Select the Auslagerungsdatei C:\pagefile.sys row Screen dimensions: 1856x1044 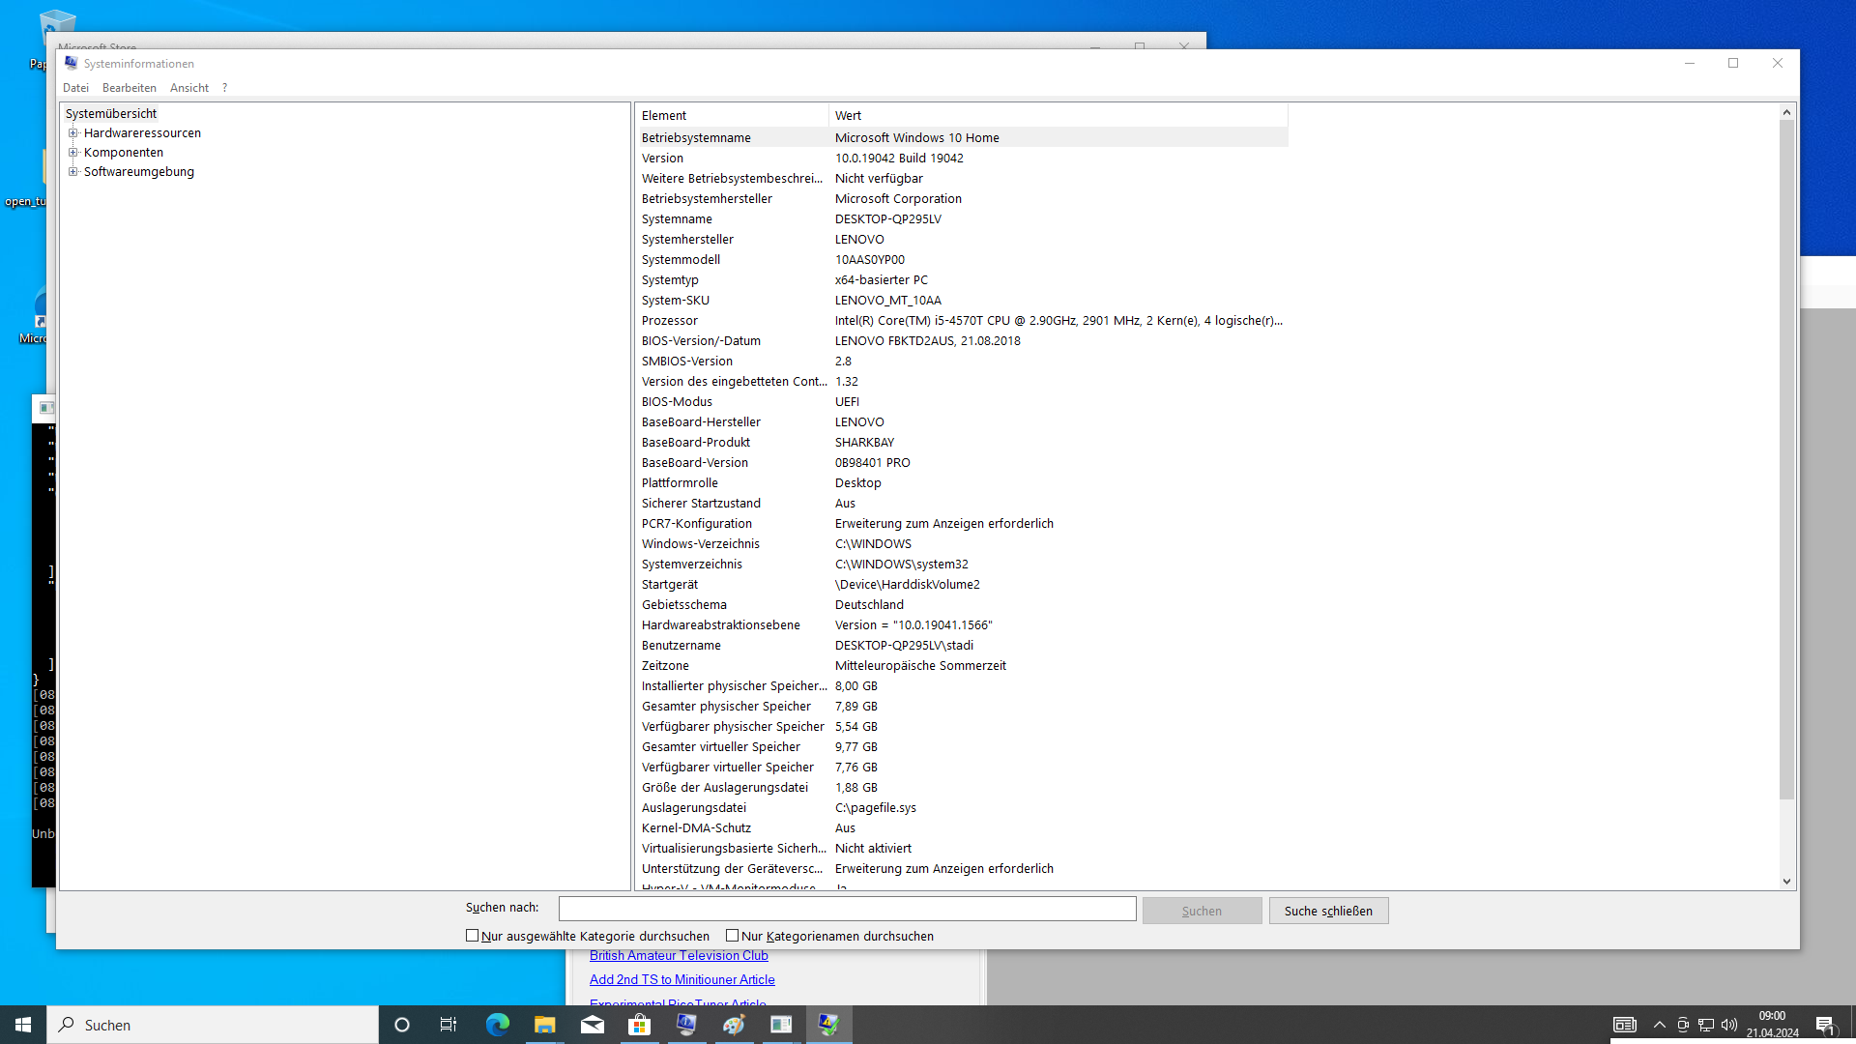point(962,808)
